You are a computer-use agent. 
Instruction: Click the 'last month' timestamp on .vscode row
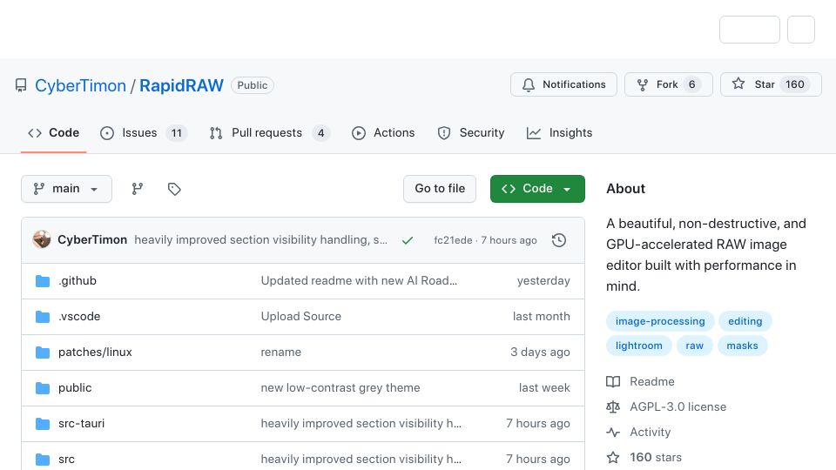pos(541,317)
